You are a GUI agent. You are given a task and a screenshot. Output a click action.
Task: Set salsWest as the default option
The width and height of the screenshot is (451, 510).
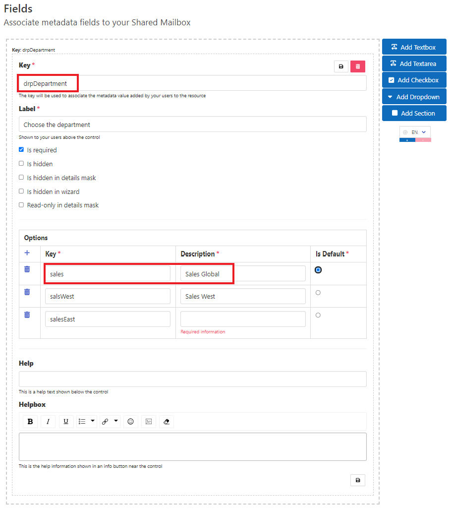(318, 293)
